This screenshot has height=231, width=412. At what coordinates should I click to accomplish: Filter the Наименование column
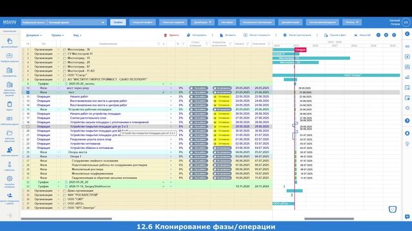tap(158, 44)
